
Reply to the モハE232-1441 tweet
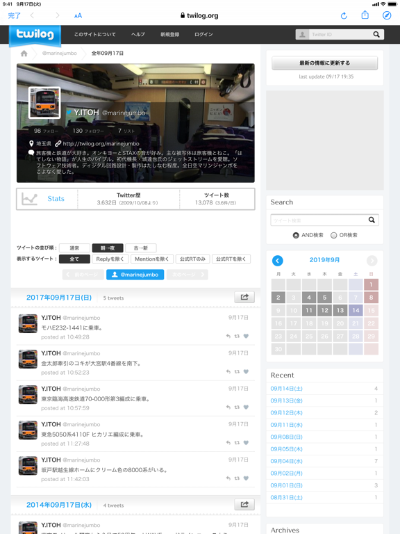228,336
